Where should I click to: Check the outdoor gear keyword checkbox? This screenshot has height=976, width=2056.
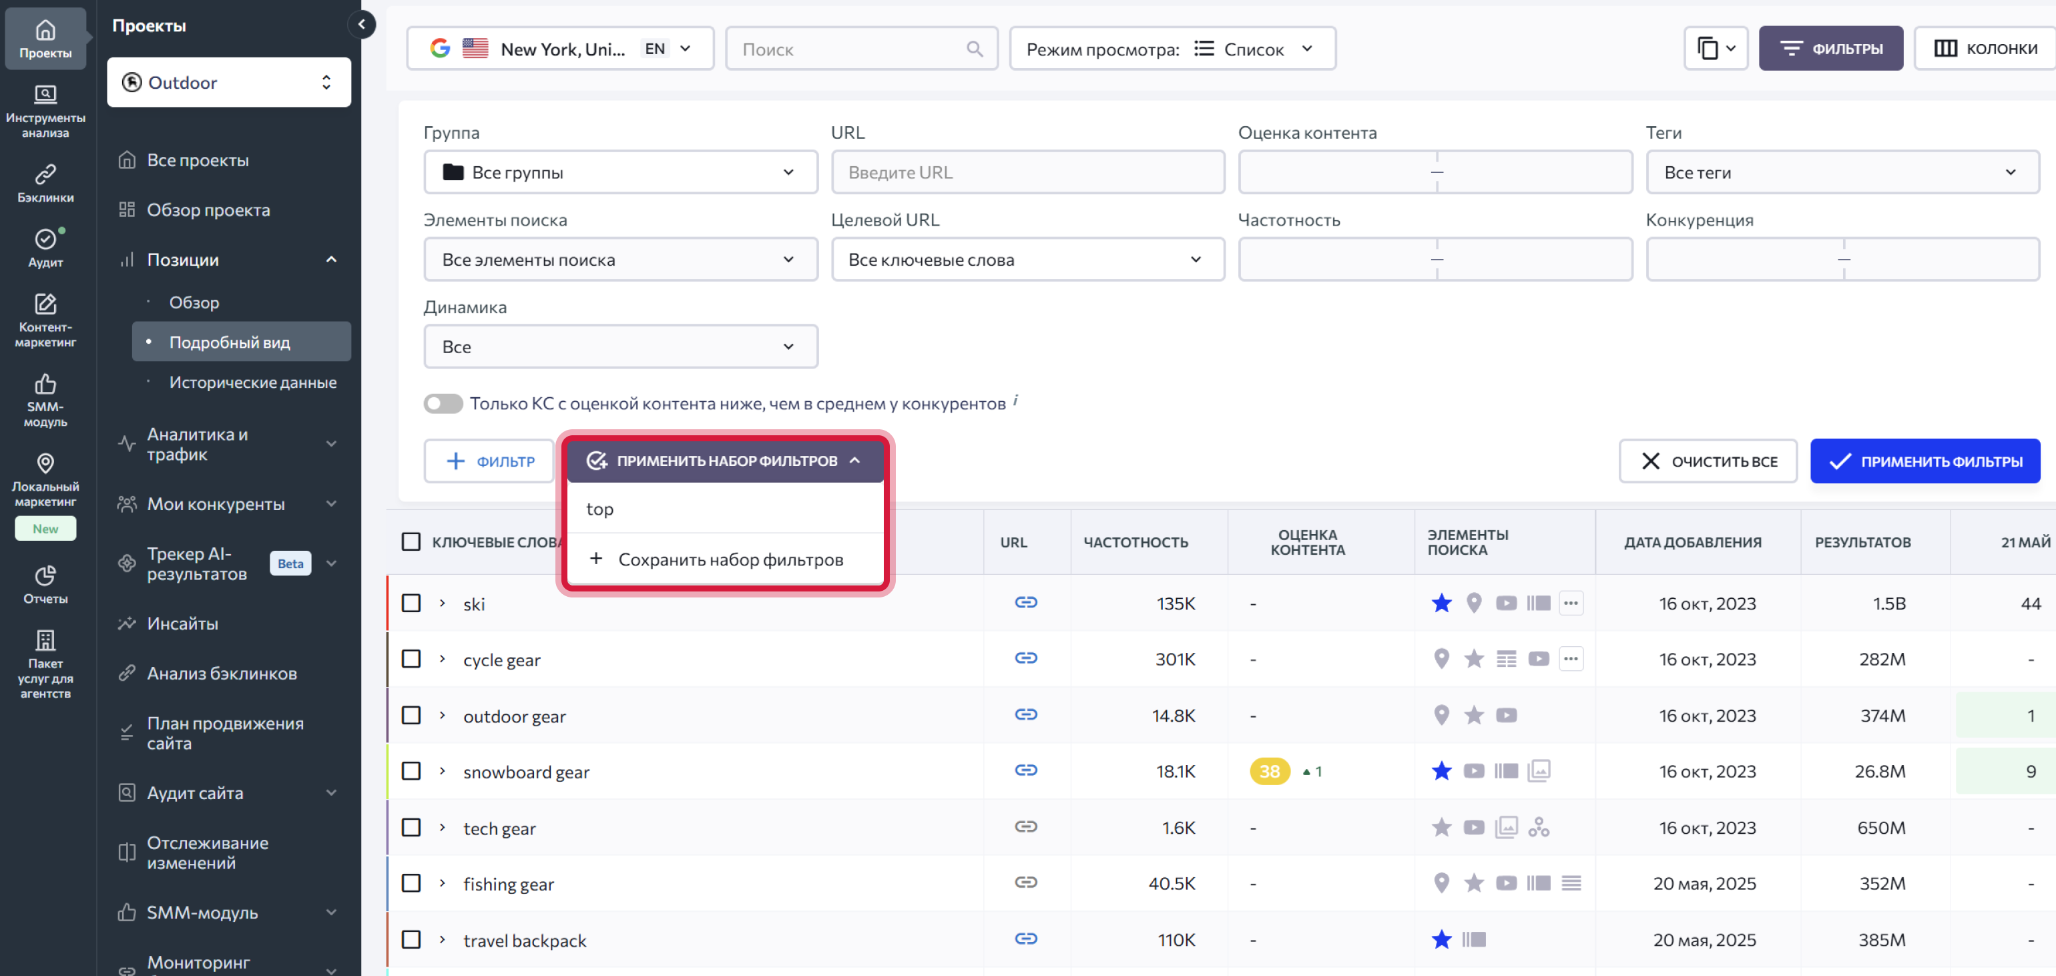point(411,715)
